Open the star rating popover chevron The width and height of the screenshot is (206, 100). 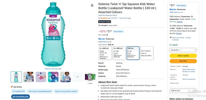point(110,18)
